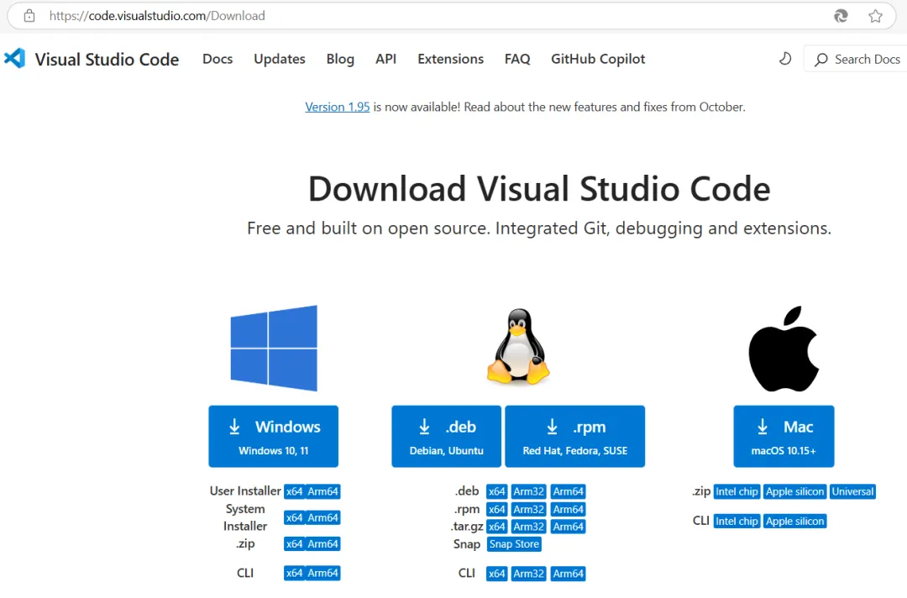Open the Snap Store link

point(514,544)
